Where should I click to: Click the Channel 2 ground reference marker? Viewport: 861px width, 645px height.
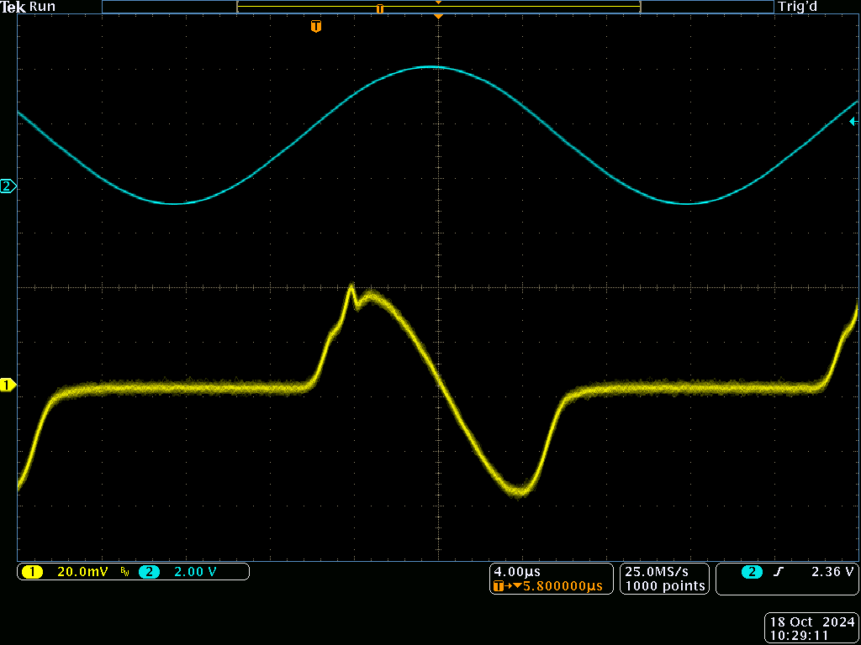click(8, 186)
